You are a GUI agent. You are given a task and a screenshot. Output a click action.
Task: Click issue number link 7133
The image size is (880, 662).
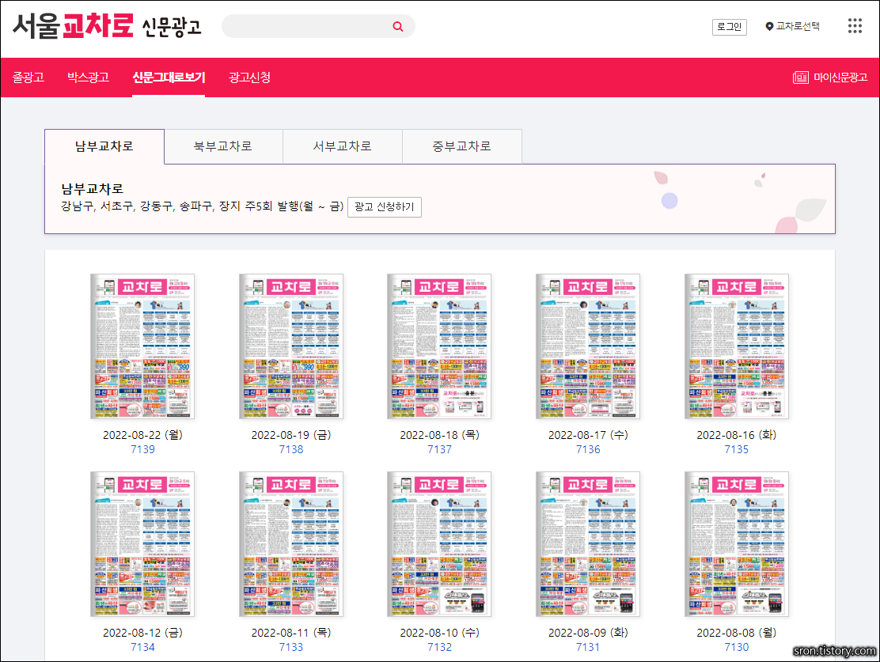tap(291, 647)
